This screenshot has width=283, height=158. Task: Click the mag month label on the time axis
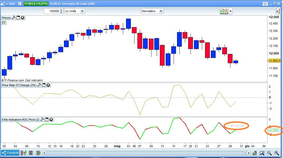tap(117, 146)
